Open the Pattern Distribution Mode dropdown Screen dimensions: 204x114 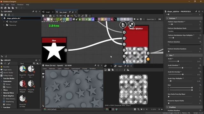point(185,31)
